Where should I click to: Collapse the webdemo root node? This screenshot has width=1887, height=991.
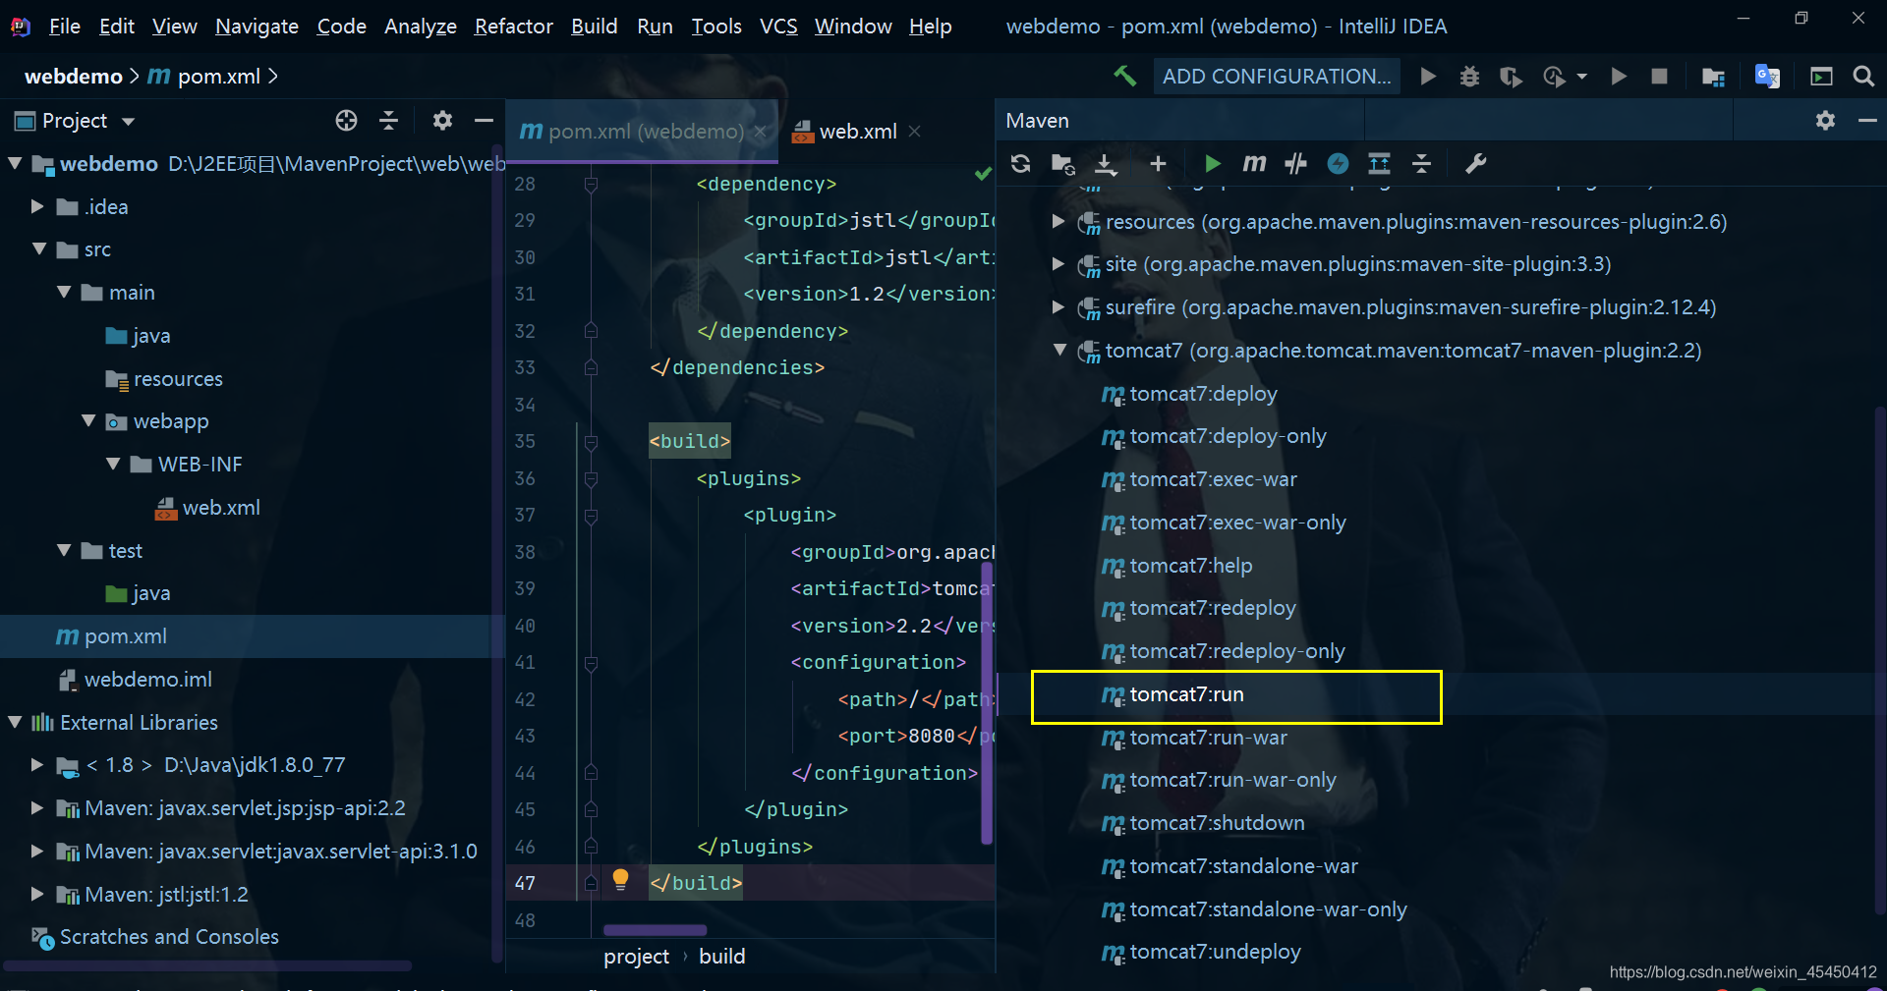[16, 163]
